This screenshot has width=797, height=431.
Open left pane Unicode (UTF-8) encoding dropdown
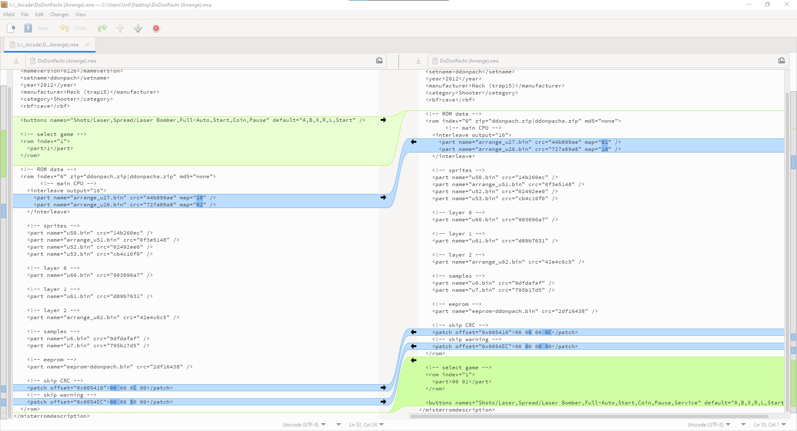(x=304, y=424)
